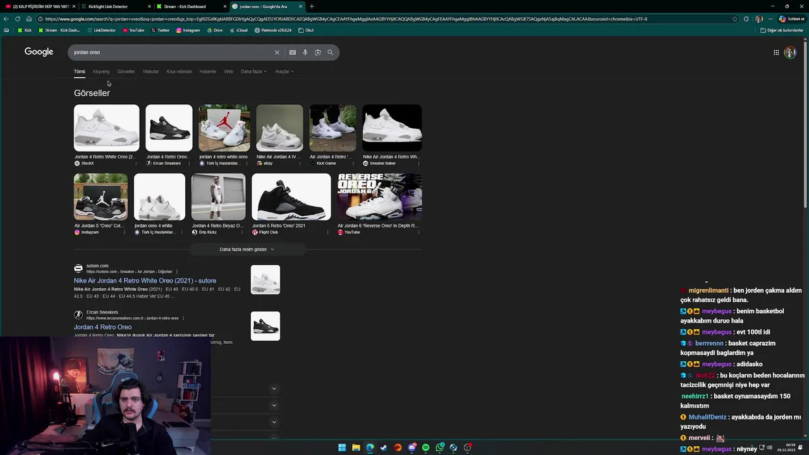
Task: Expand the Daha fazla filter dropdown
Action: (253, 71)
